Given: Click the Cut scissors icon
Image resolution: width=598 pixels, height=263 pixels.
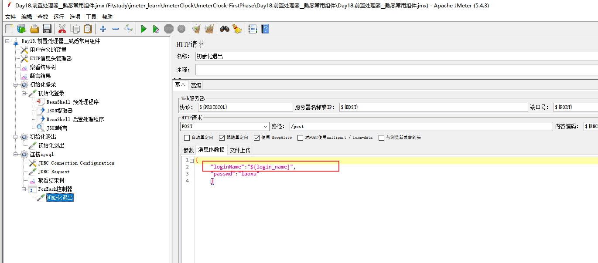Looking at the screenshot, I should pos(62,29).
